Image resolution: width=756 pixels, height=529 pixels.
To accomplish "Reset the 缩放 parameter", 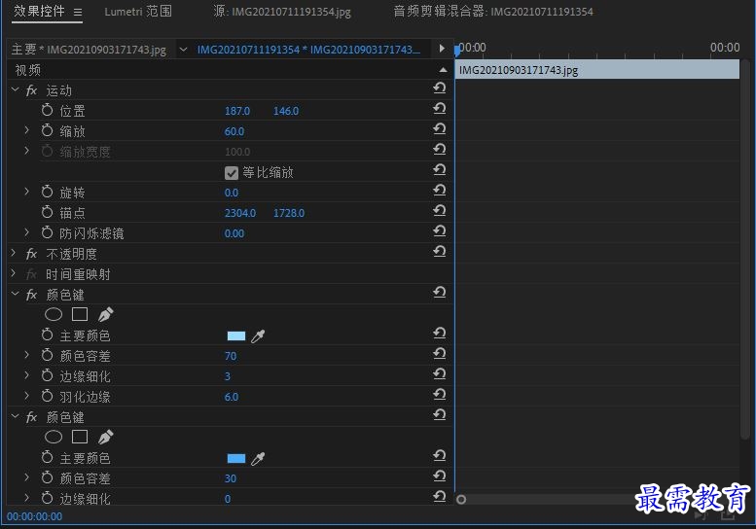I will pos(439,129).
